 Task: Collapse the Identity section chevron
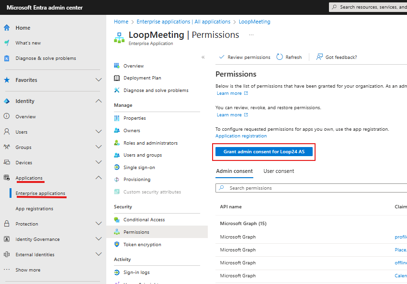point(99,101)
